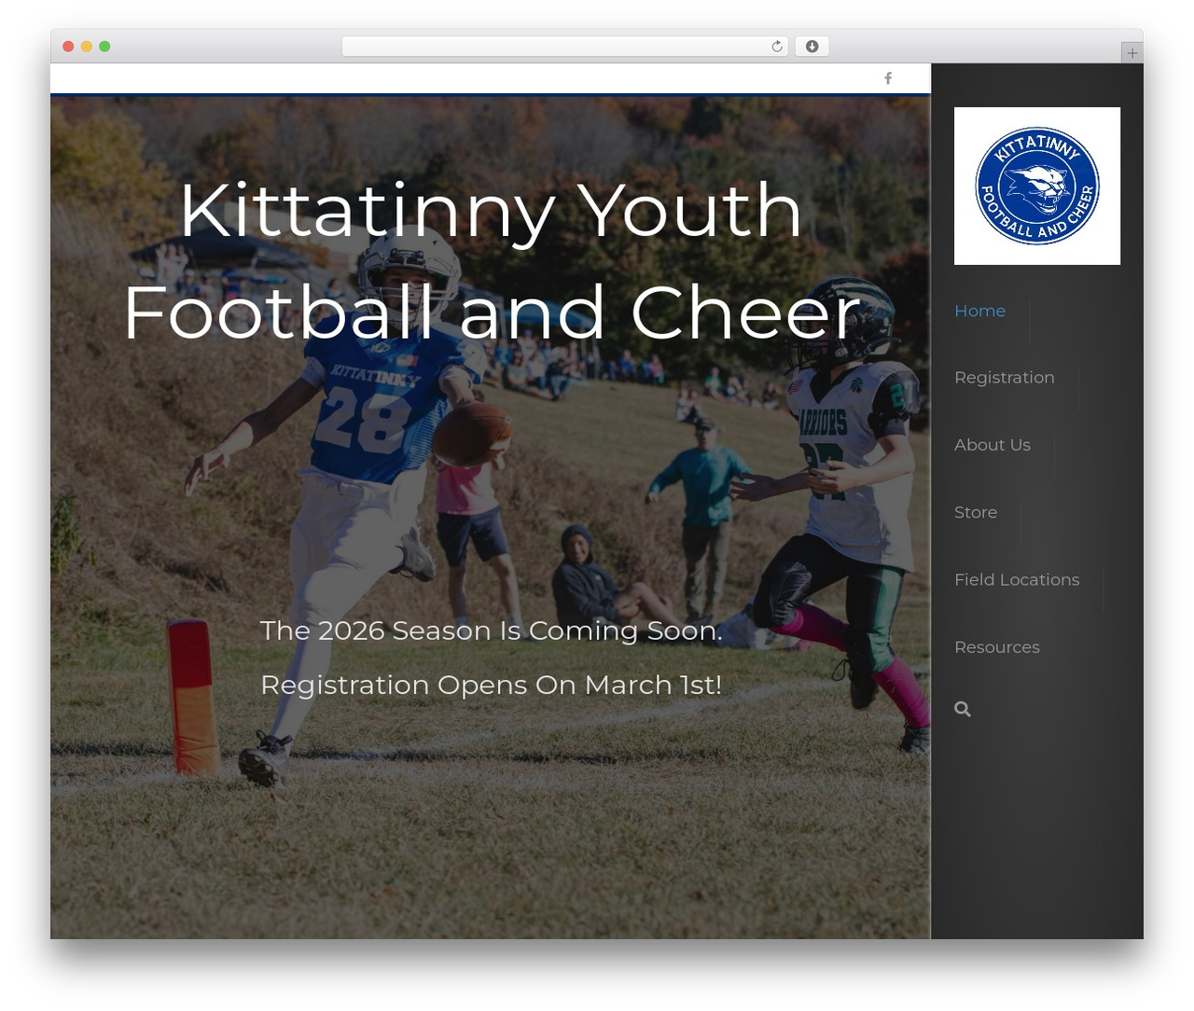Add a new browser tab
The height and width of the screenshot is (1011, 1194).
click(x=1132, y=53)
